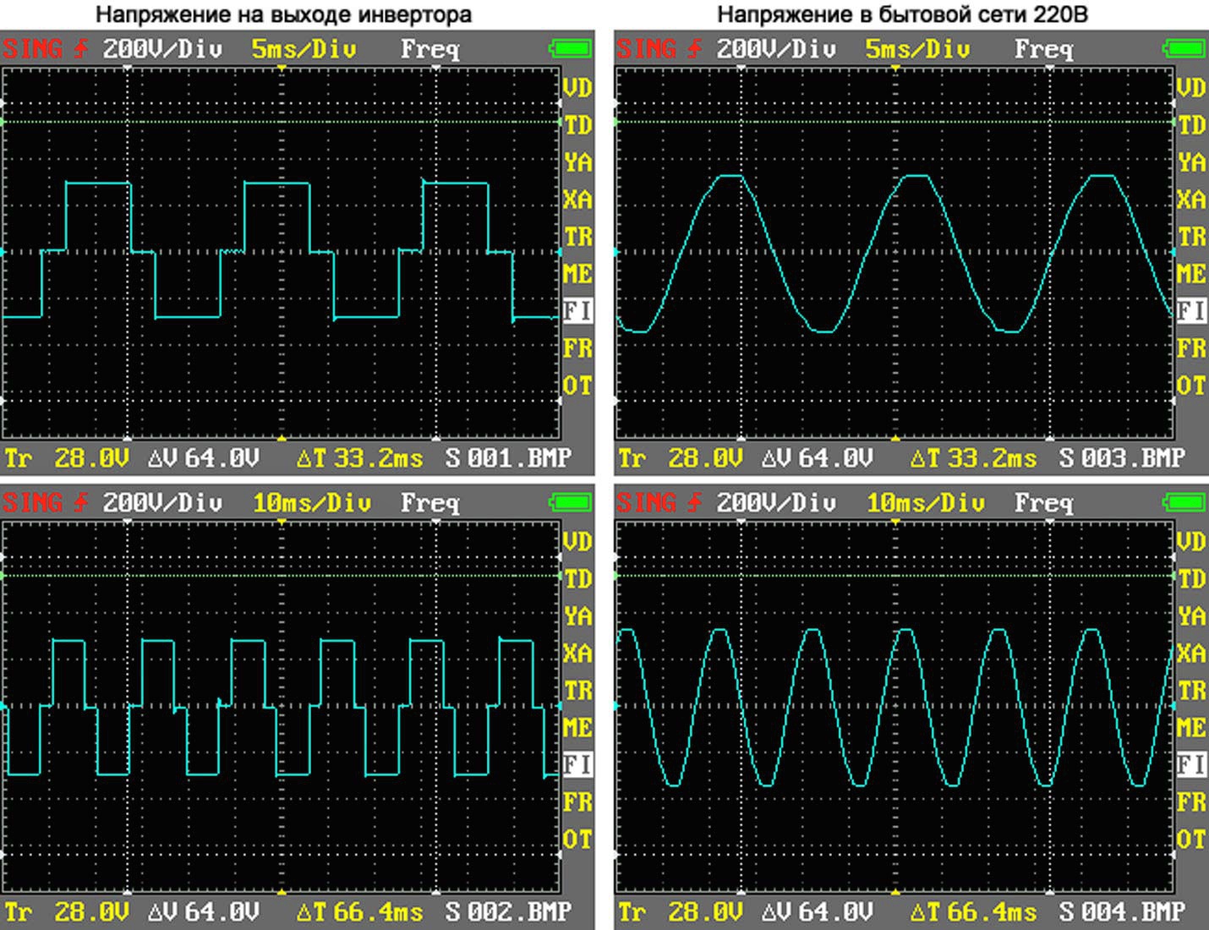The width and height of the screenshot is (1209, 930).
Task: Select TD menu item in the 003.BMP scope screen
Action: pos(1191,125)
